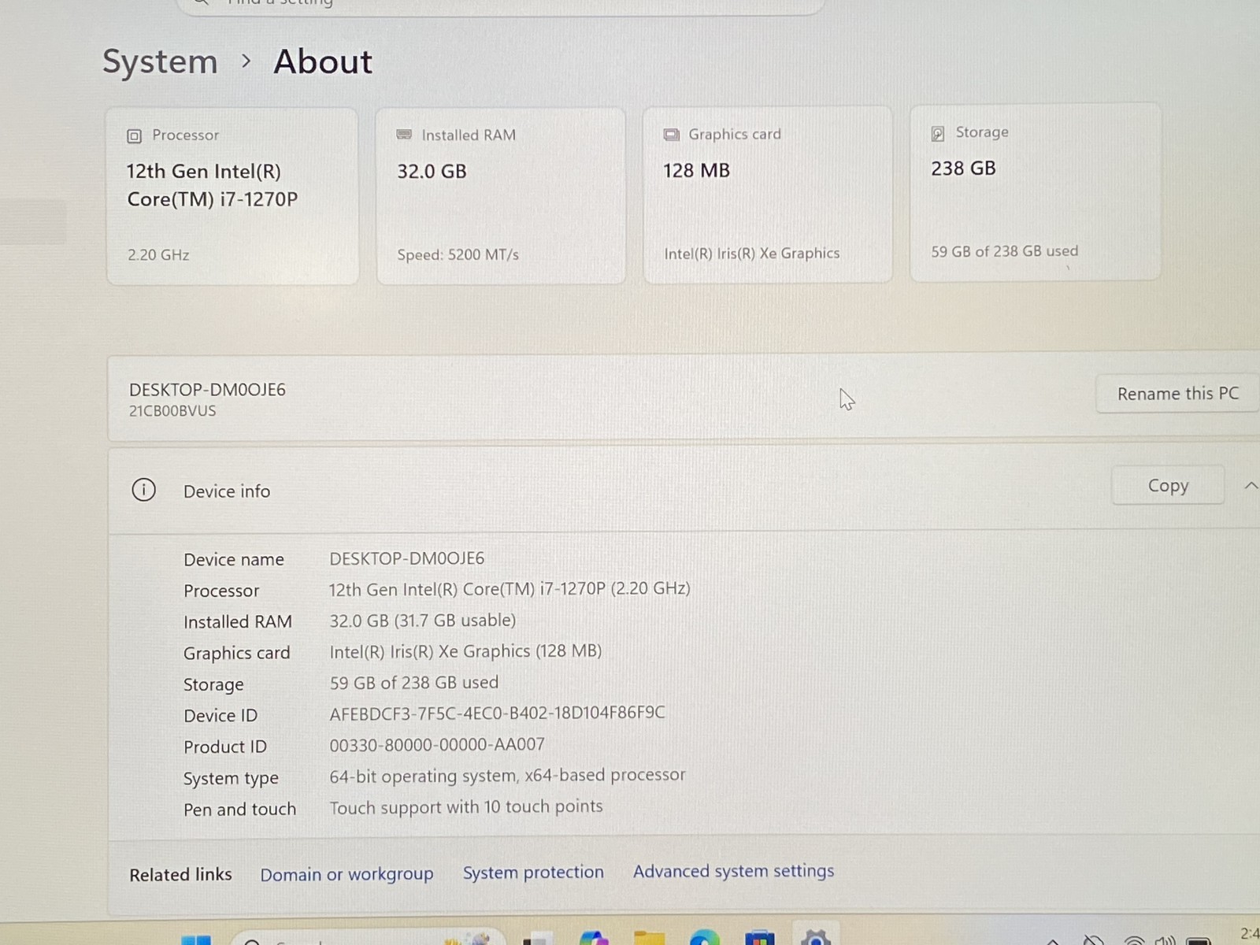1260x945 pixels.
Task: Open Advanced system settings link
Action: tap(733, 870)
